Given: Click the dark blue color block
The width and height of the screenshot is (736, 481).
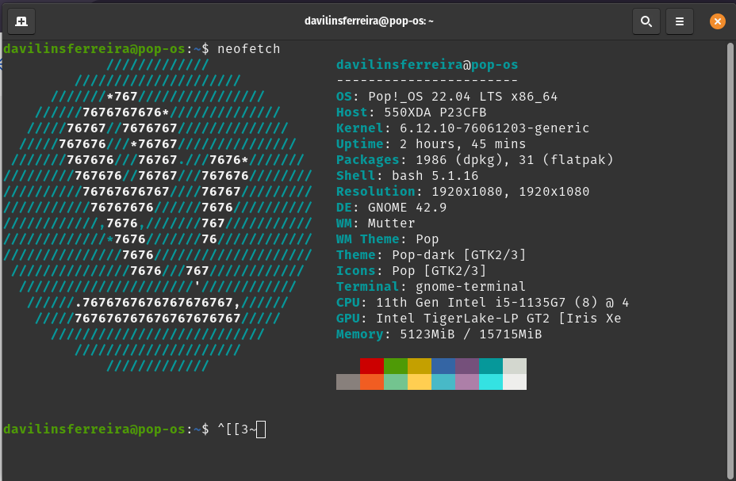Looking at the screenshot, I should click(443, 366).
